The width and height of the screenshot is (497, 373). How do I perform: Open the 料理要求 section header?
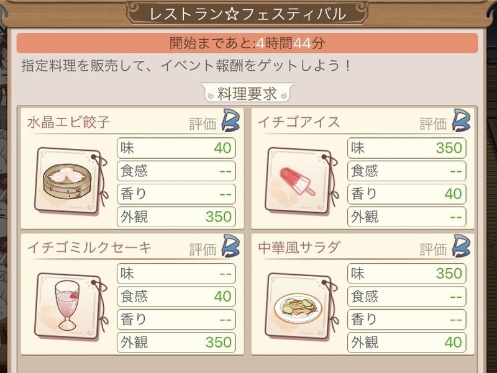[247, 94]
